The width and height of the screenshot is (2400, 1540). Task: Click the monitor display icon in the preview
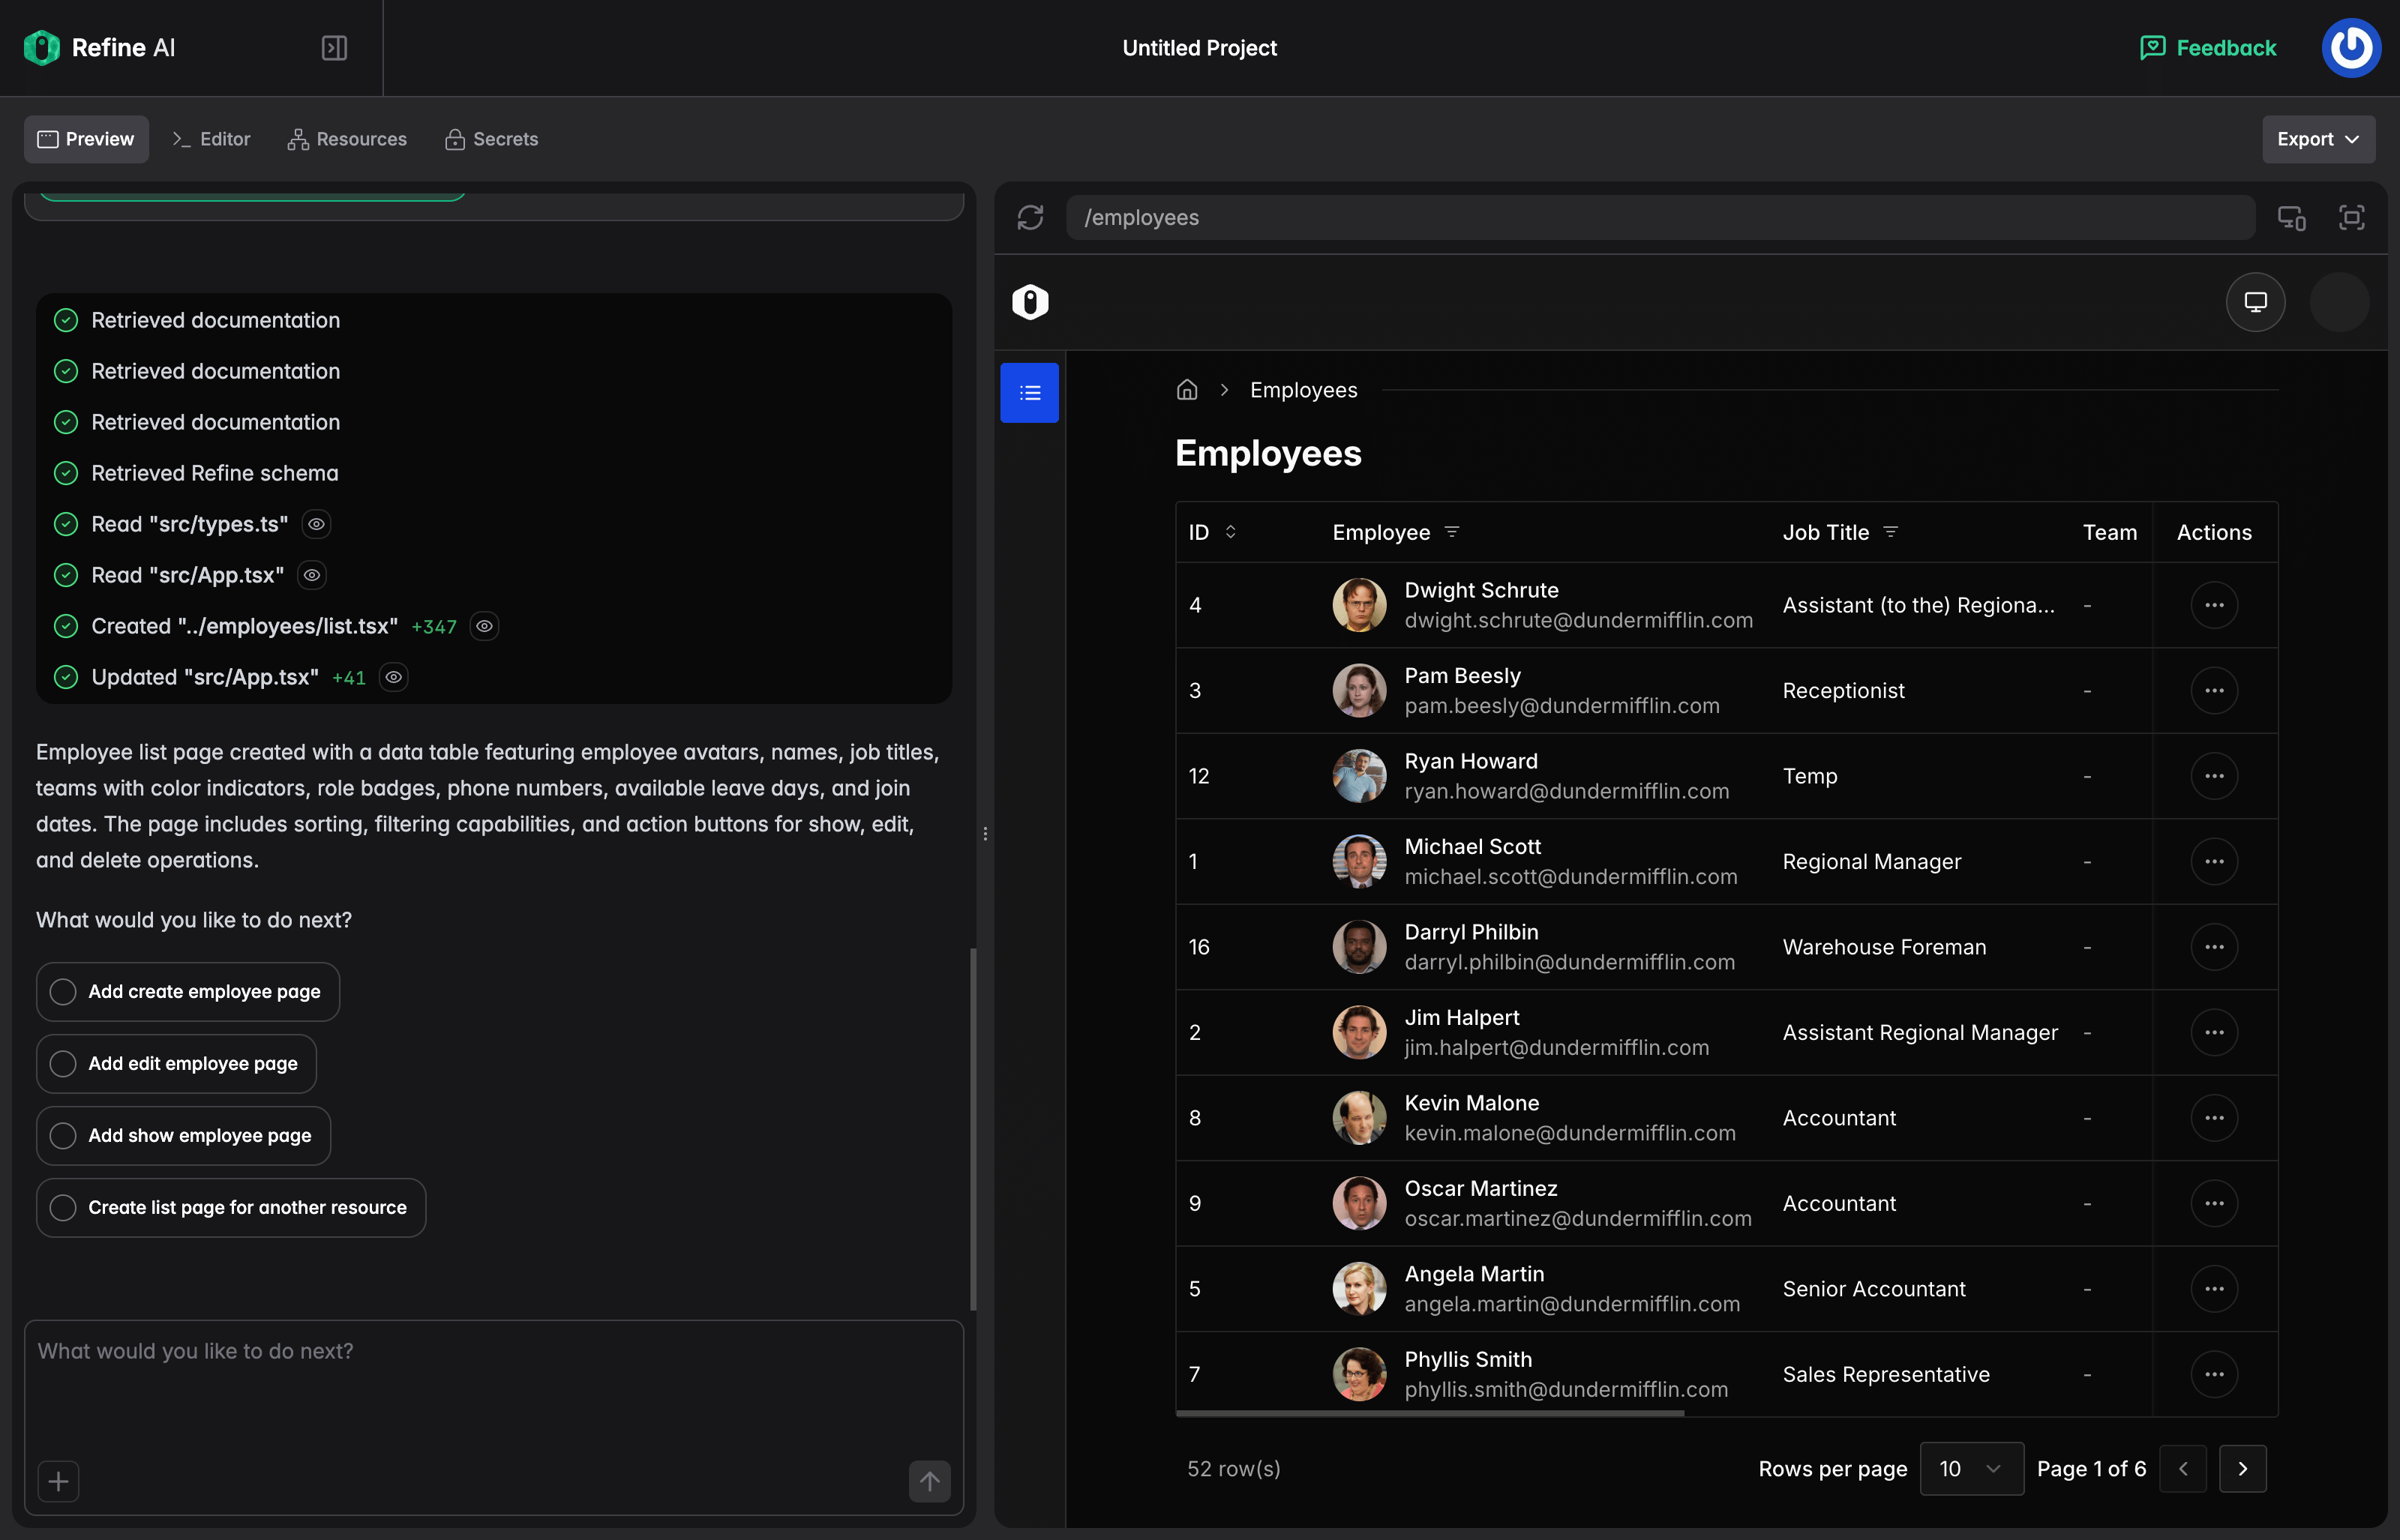coord(2255,301)
